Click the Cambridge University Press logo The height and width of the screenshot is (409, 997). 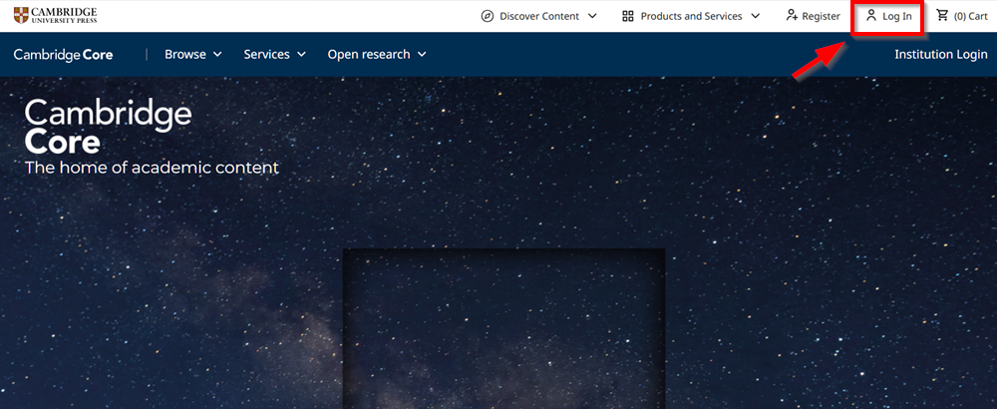[x=55, y=15]
